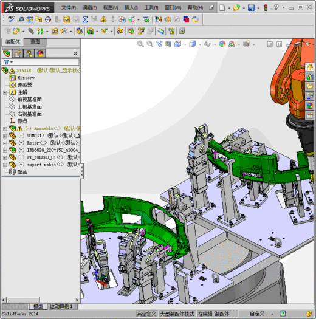The width and height of the screenshot is (316, 319).
Task: Select the Mass Properties scale icon
Action: (30, 19)
